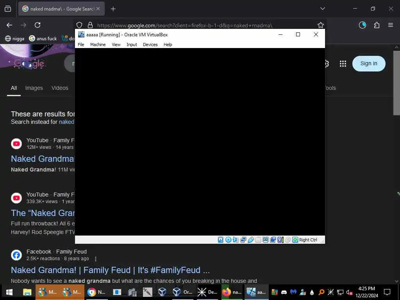Reload the Google search page
This screenshot has width=400, height=300.
(37, 25)
